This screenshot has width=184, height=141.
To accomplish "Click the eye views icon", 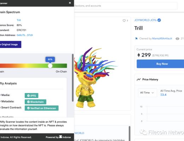I will tap(177, 39).
